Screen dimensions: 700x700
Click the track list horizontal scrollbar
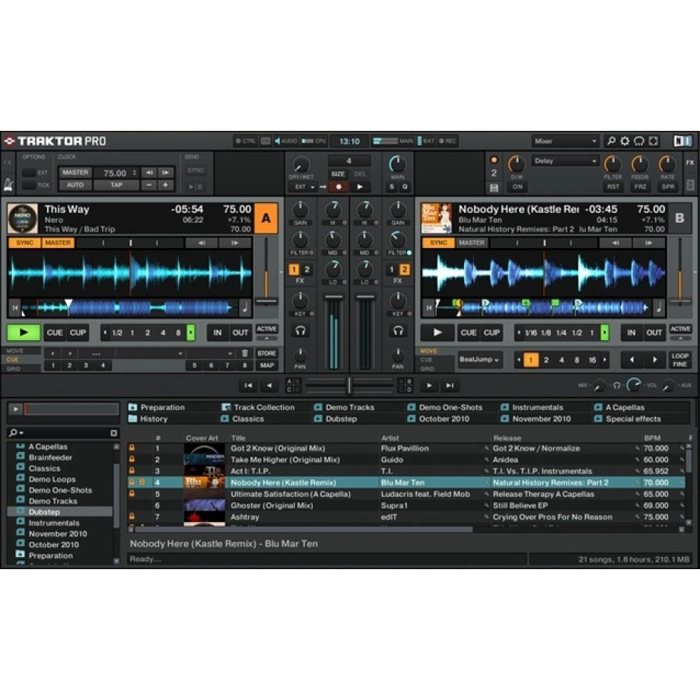tap(304, 530)
